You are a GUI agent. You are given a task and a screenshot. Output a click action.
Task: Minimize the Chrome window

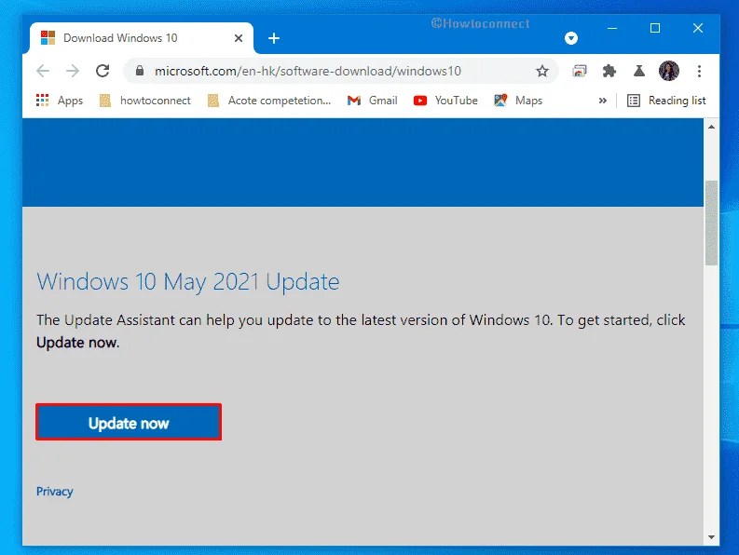(612, 28)
